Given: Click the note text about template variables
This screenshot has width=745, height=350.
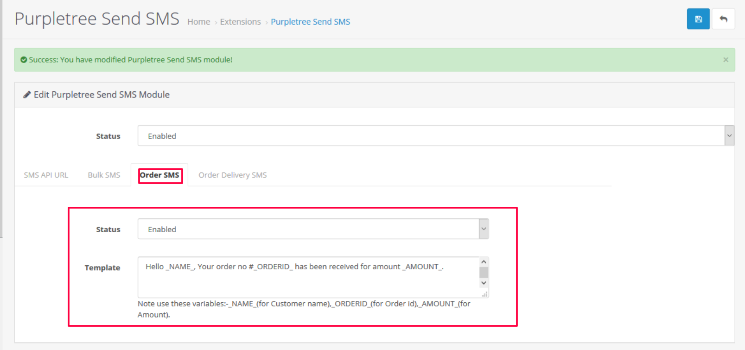Looking at the screenshot, I should point(304,309).
